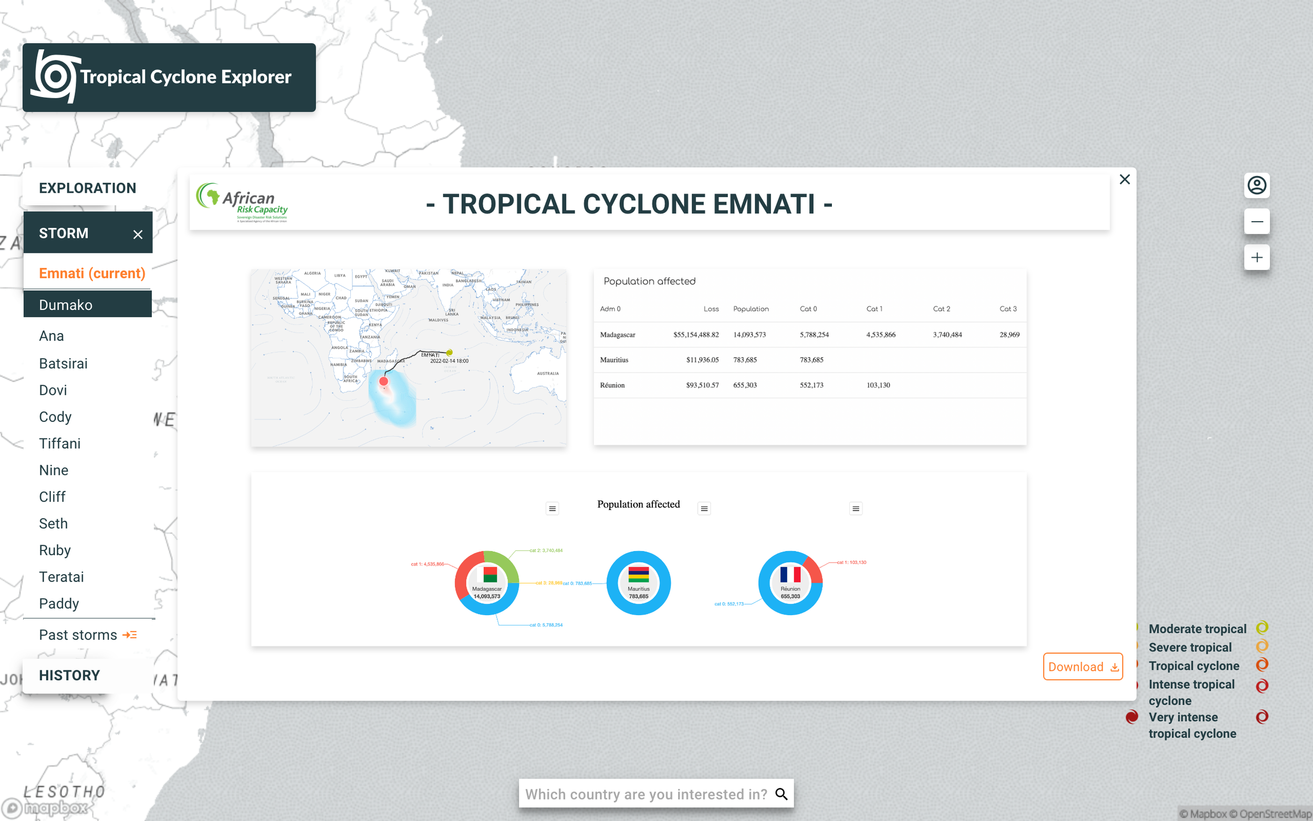Select the Ruby storm
1313x821 pixels.
tap(55, 550)
